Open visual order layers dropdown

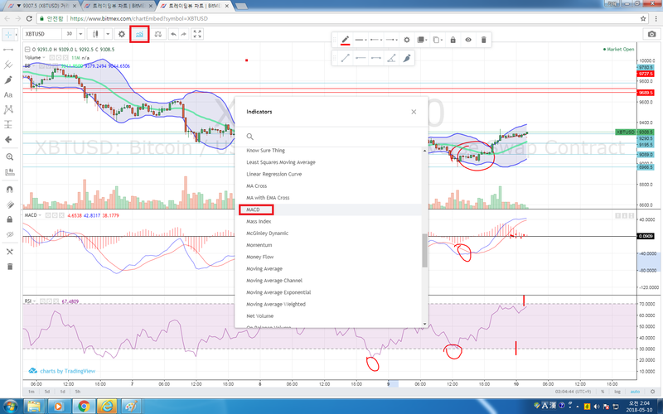(x=421, y=40)
